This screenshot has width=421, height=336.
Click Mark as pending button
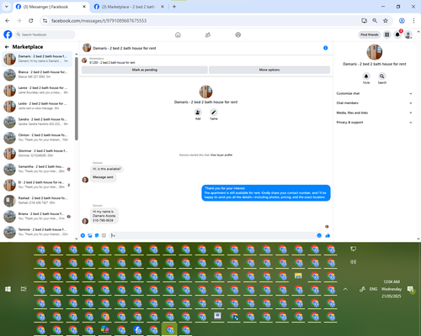pos(145,70)
